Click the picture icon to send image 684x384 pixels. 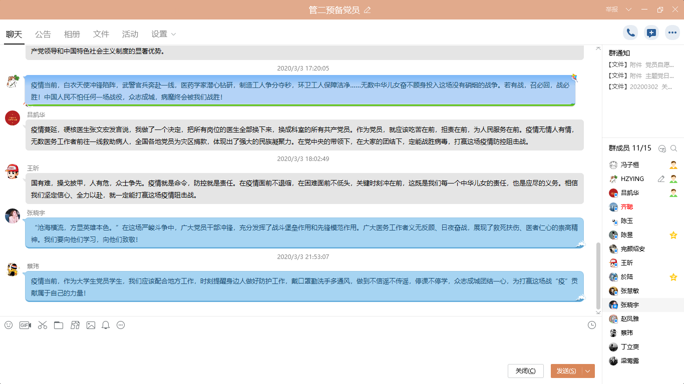coord(91,325)
